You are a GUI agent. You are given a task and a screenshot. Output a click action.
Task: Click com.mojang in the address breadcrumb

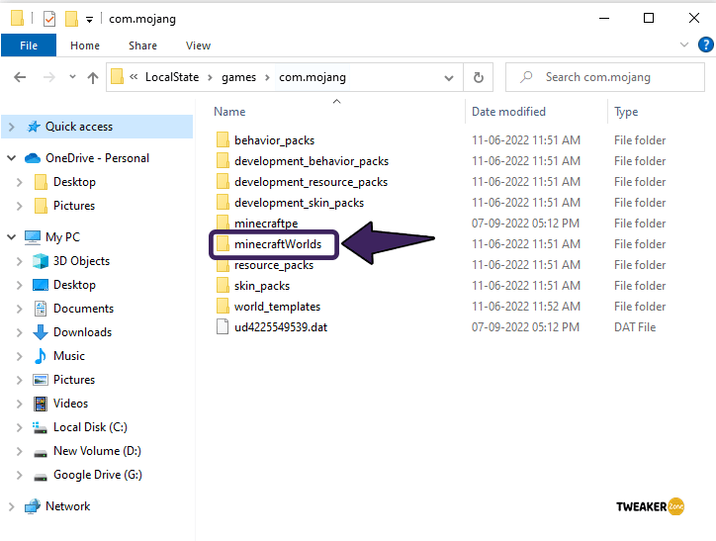coord(313,77)
